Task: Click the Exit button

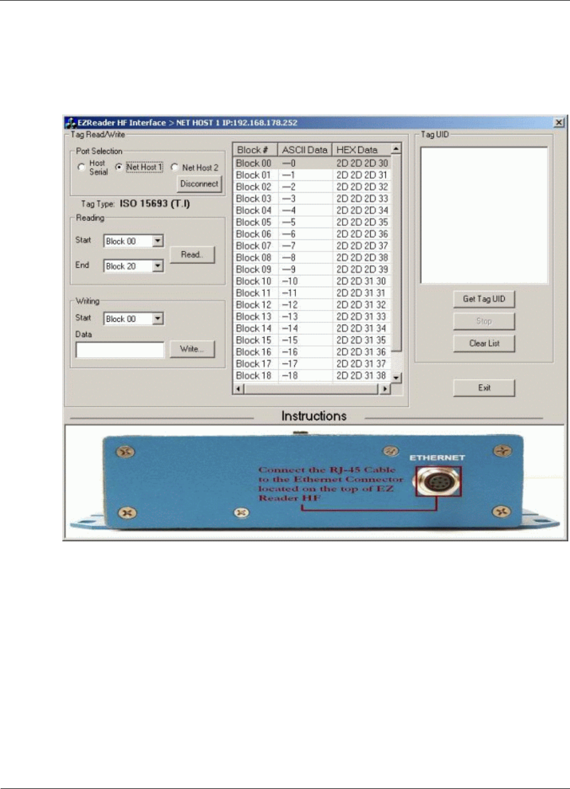Action: pos(484,387)
